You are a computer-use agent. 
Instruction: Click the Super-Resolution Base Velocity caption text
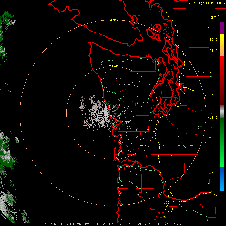[x=114, y=224]
